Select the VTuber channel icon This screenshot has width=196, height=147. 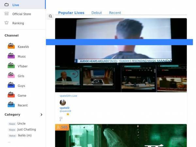click(11, 65)
